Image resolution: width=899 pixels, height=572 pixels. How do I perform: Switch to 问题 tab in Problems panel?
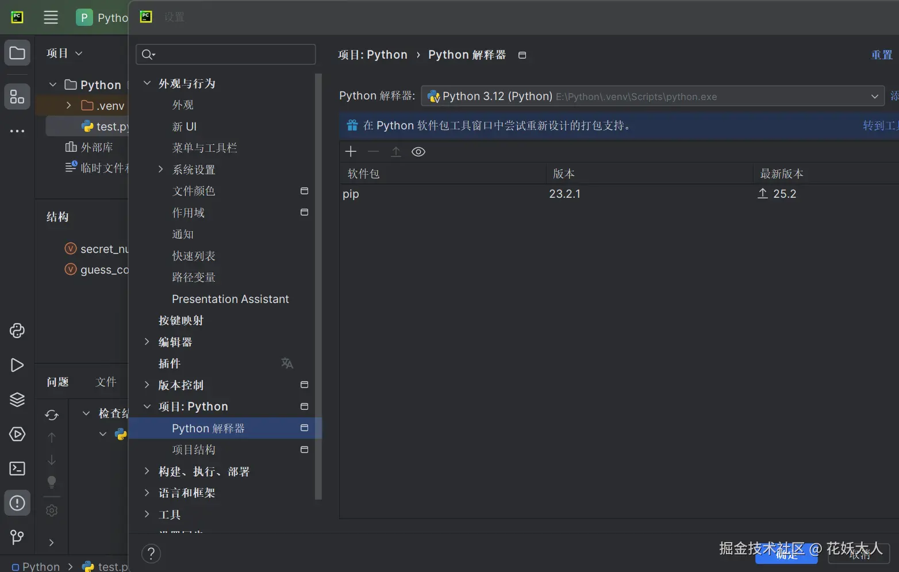[x=57, y=382]
